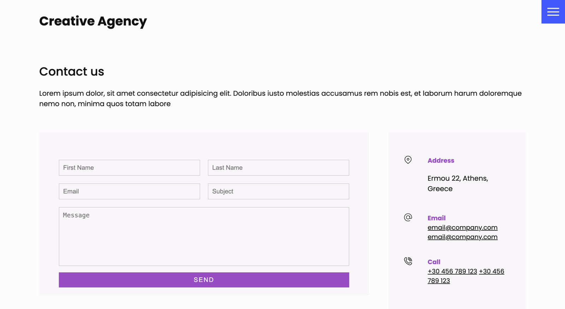This screenshot has height=309, width=565.
Task: Focus the Subject input box
Action: pos(278,191)
